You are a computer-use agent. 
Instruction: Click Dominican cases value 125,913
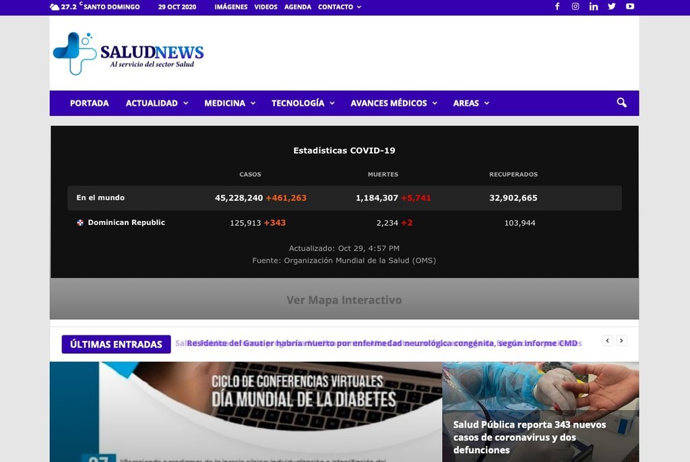(245, 223)
